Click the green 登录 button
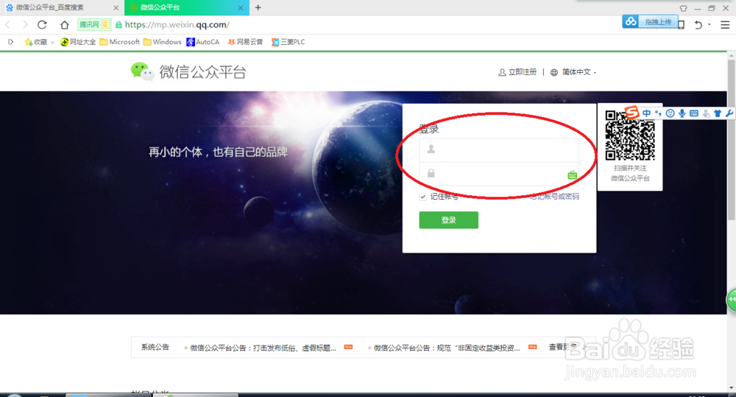736x397 pixels. tap(449, 220)
